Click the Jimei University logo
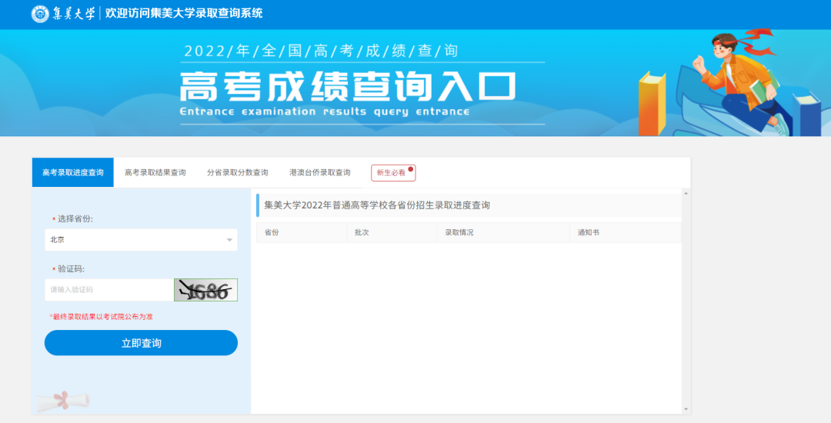 tap(63, 14)
